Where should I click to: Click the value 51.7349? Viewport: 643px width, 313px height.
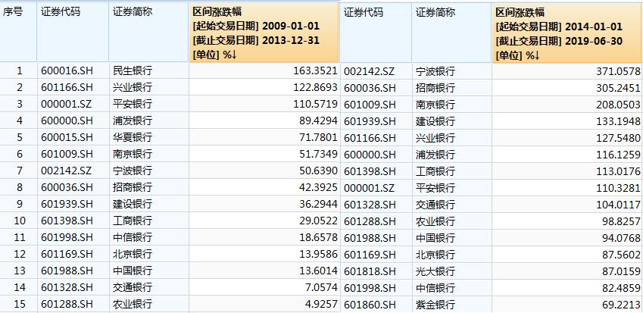[318, 155]
